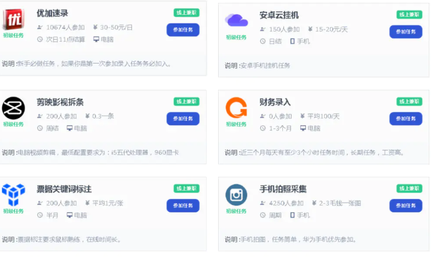
Task: Click the participants icon beside 4250人参加
Action: [x=263, y=203]
